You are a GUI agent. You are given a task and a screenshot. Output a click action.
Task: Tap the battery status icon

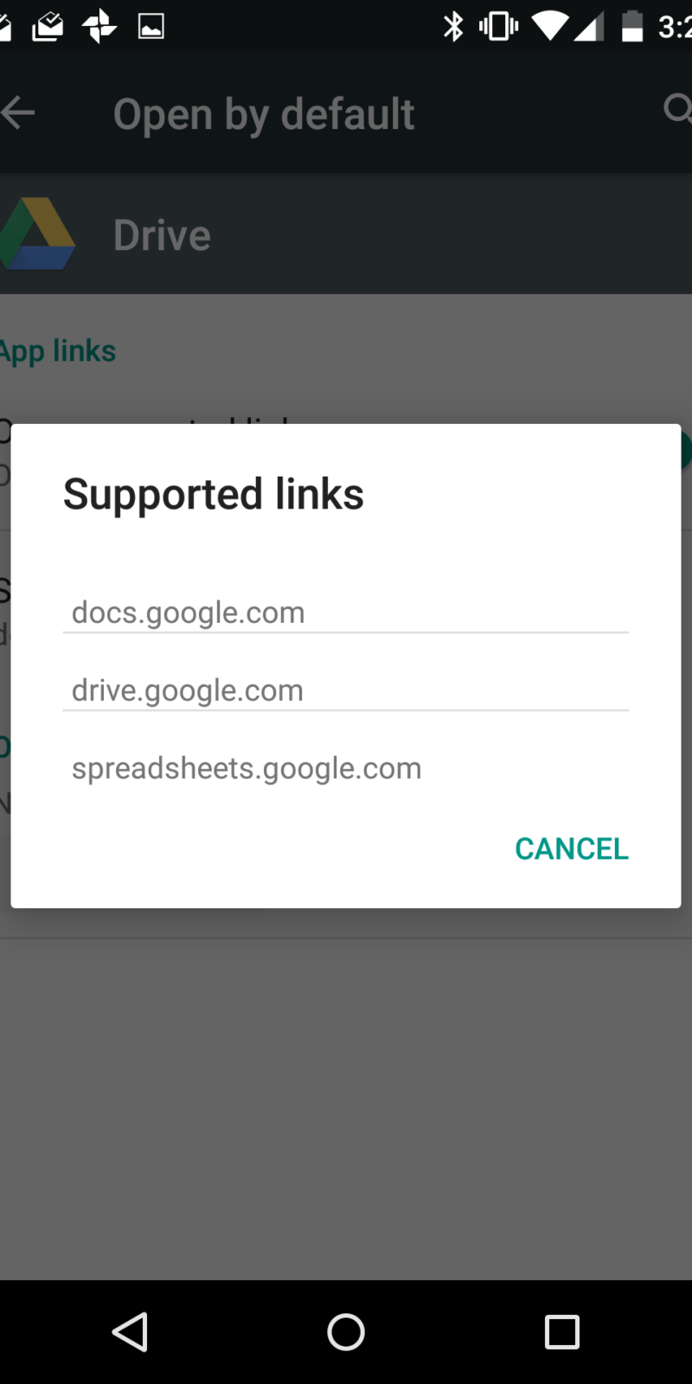coord(633,27)
